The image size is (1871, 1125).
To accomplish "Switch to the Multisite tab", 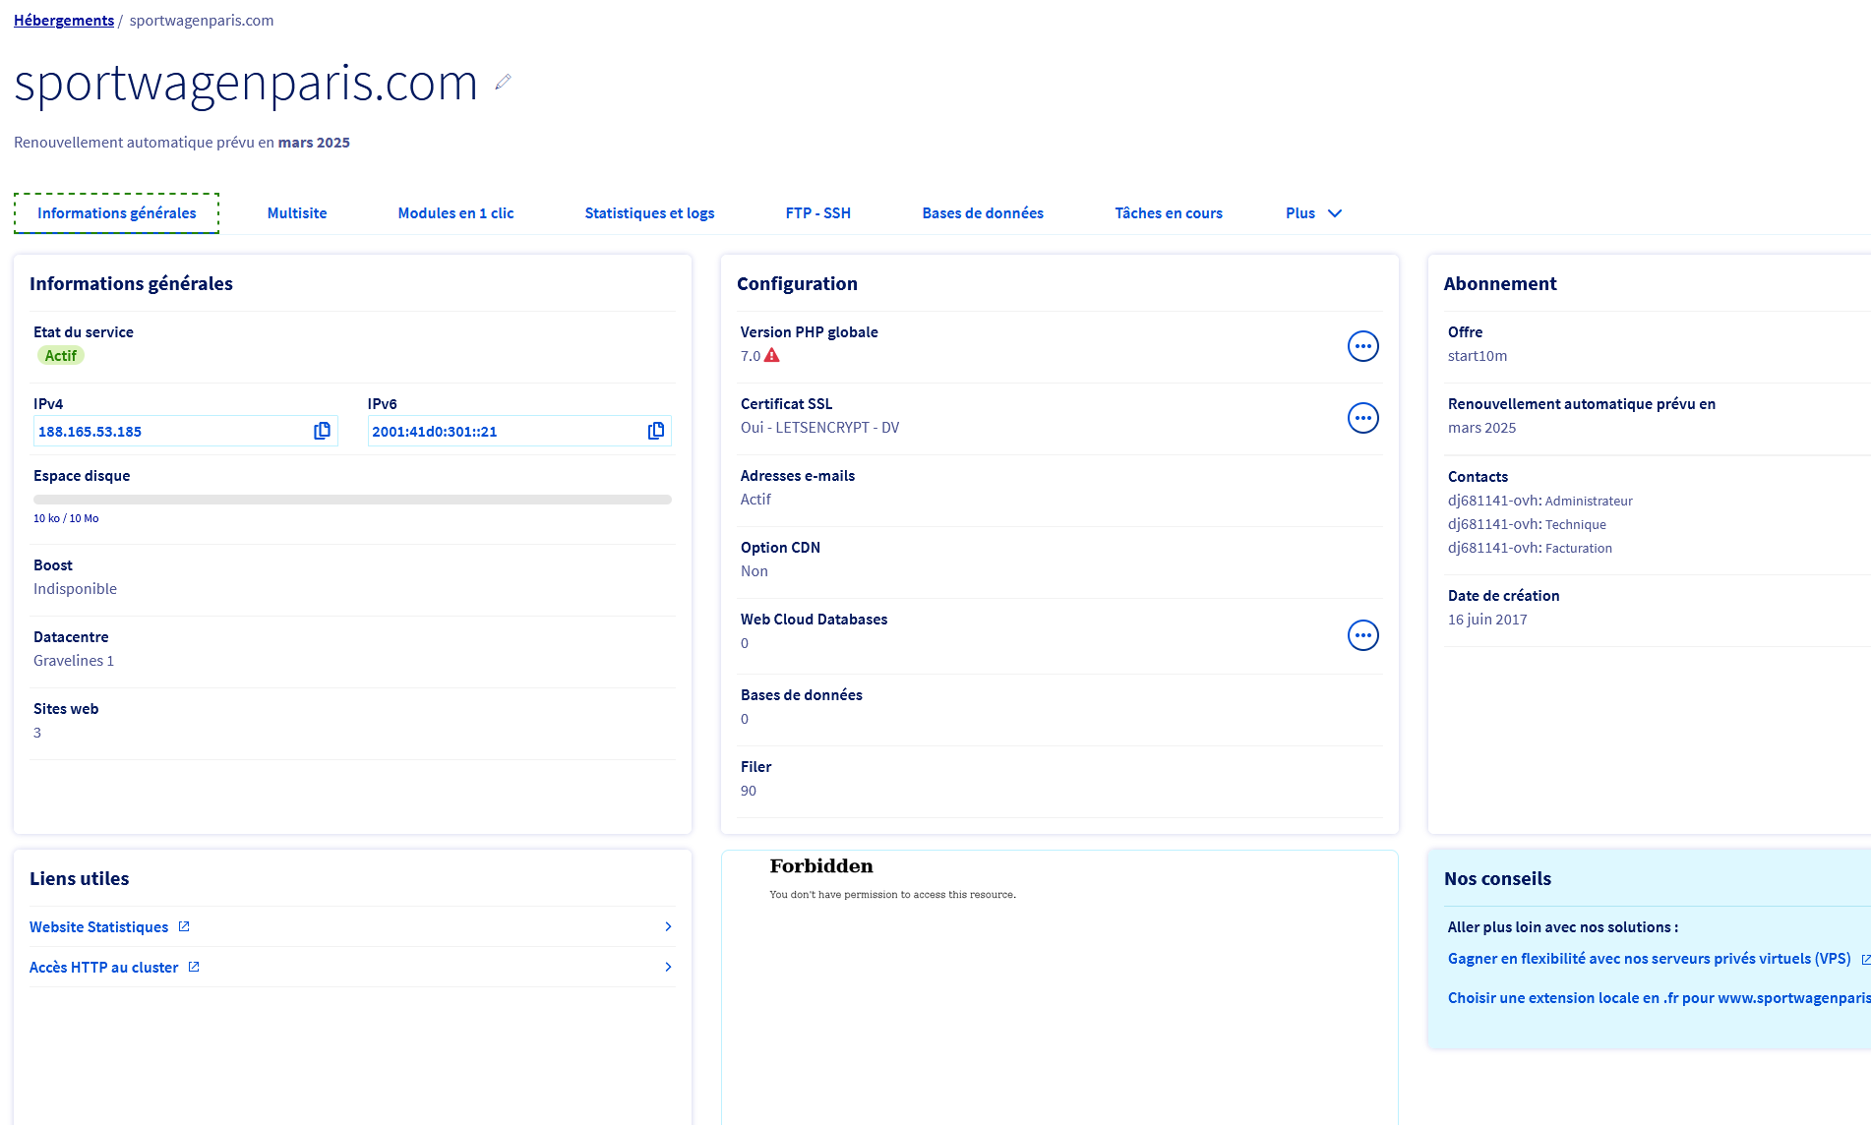I will [x=297, y=213].
